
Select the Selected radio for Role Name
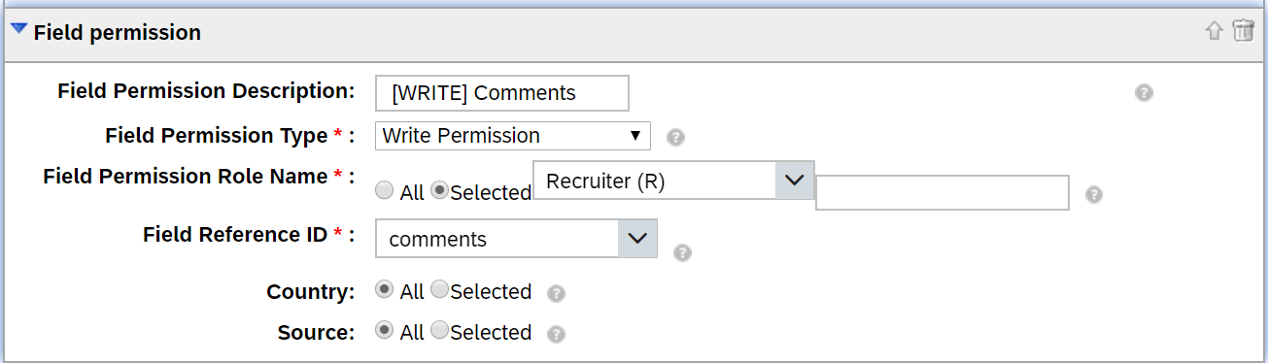tap(439, 191)
